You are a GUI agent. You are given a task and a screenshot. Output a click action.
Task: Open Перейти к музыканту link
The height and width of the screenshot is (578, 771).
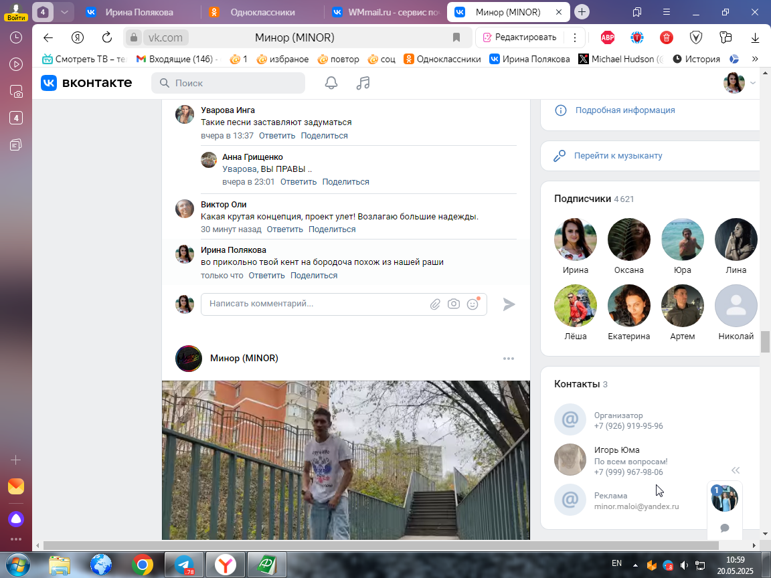[618, 155]
